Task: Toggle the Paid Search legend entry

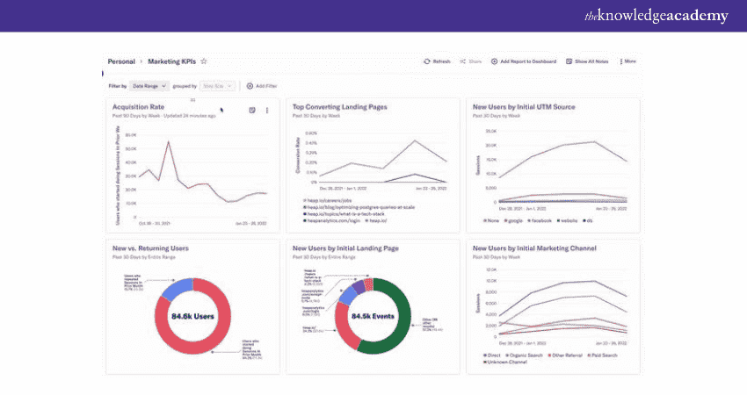Action: click(604, 355)
